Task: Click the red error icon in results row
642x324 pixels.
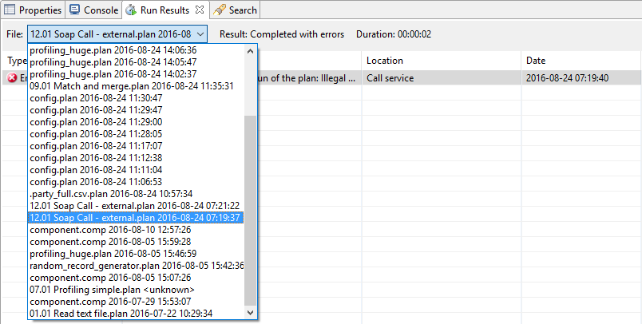Action: click(x=13, y=78)
